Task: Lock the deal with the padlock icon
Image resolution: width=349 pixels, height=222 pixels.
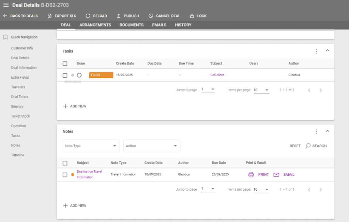Action: click(x=192, y=16)
